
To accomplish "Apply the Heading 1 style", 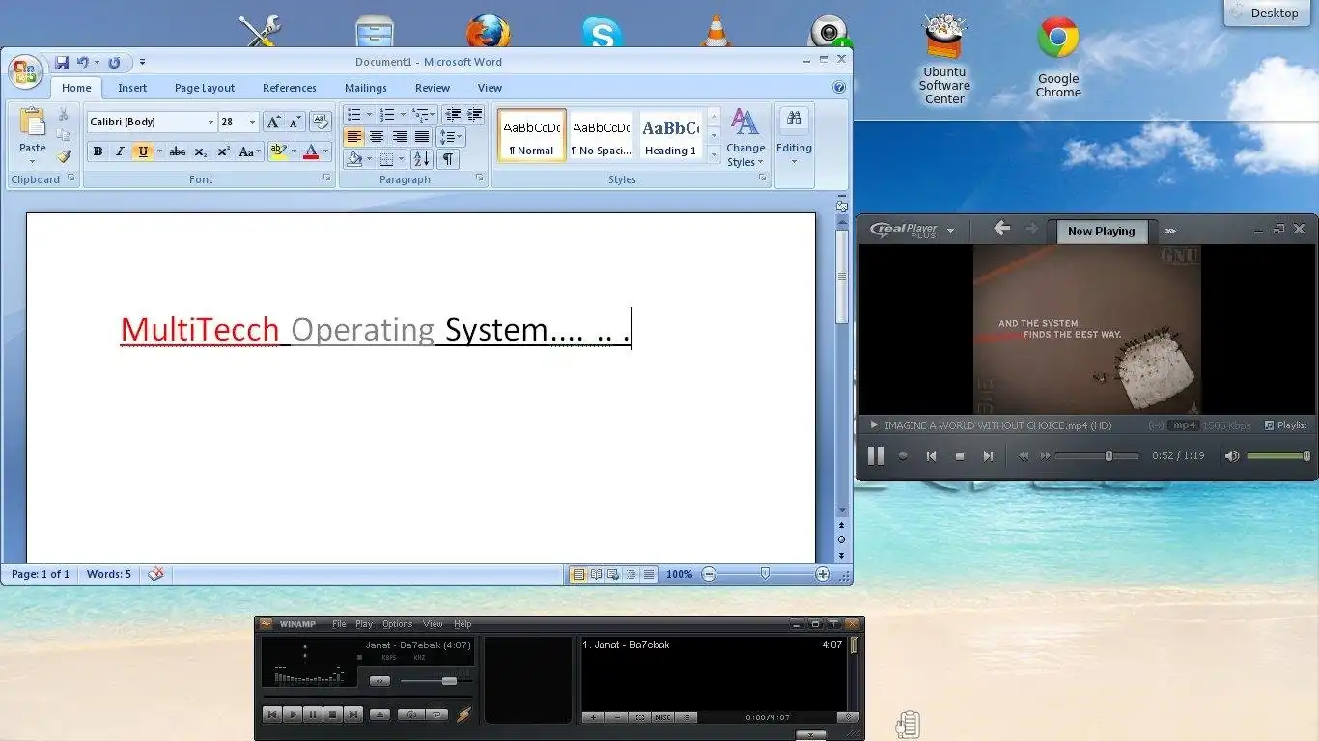I will (670, 135).
